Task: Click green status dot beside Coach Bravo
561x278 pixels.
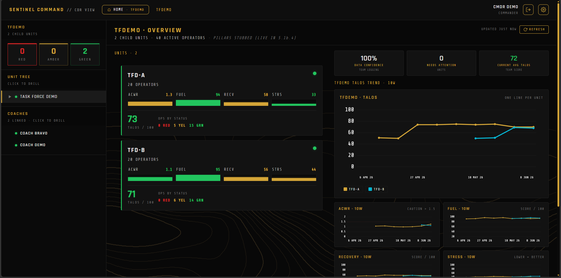Action: click(x=16, y=133)
